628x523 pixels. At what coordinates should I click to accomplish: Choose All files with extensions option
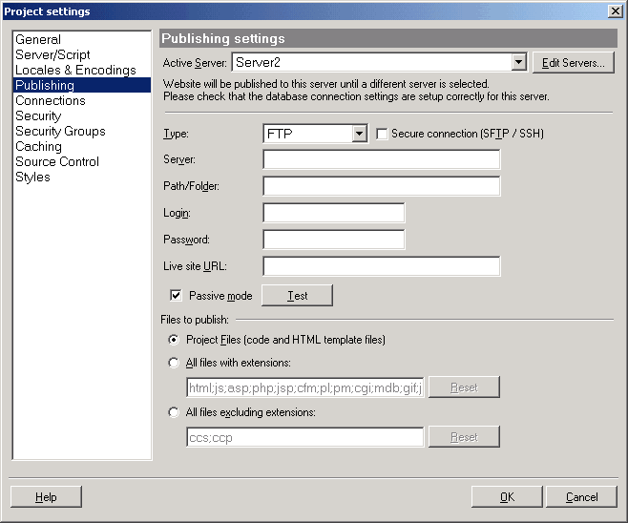[x=173, y=363]
